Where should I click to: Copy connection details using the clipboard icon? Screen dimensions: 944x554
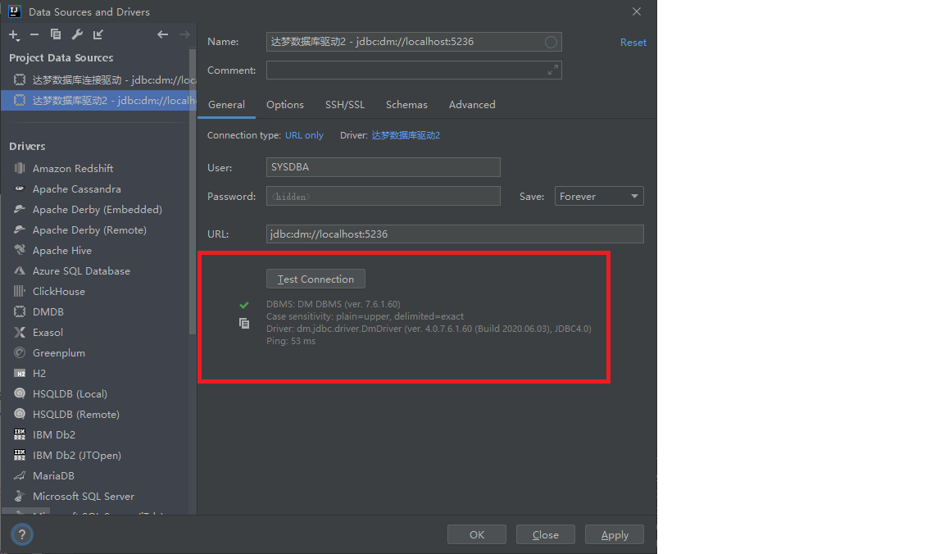pyautogui.click(x=243, y=324)
